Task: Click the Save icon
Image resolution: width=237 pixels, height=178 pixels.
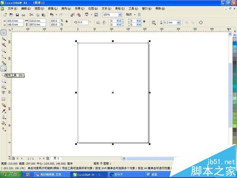Action: (18, 15)
